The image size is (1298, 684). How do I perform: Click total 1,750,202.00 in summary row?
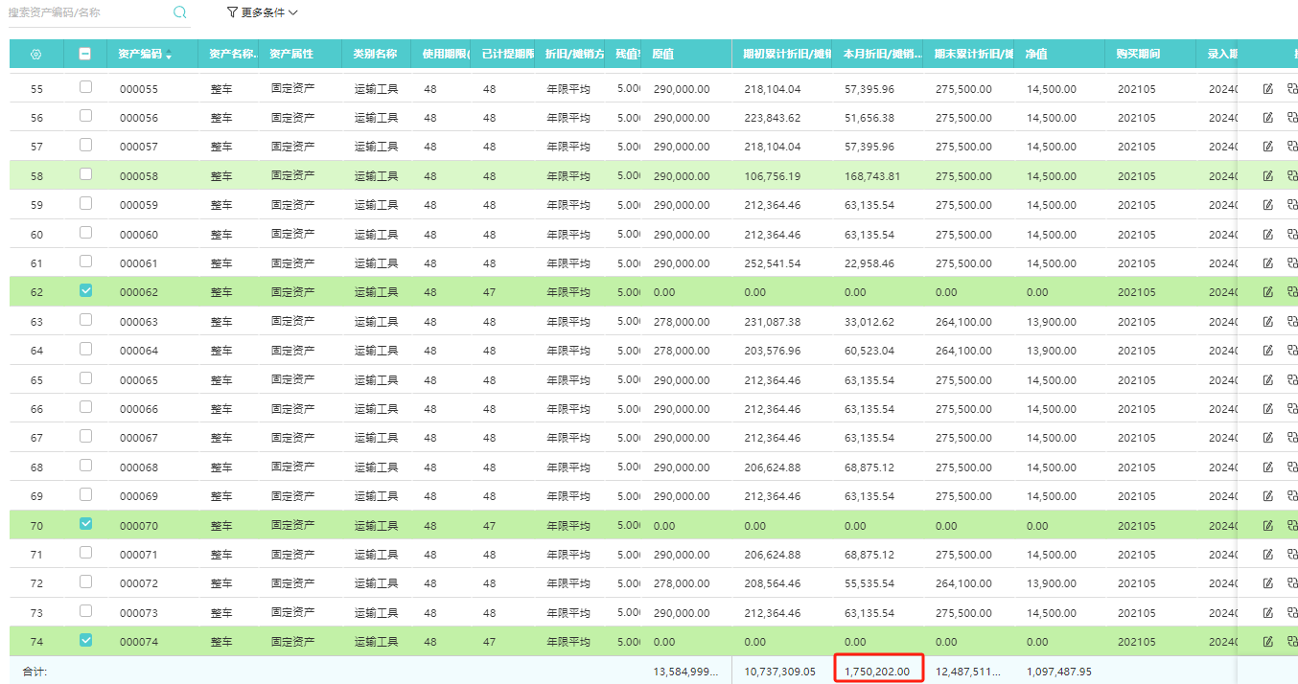coord(877,672)
